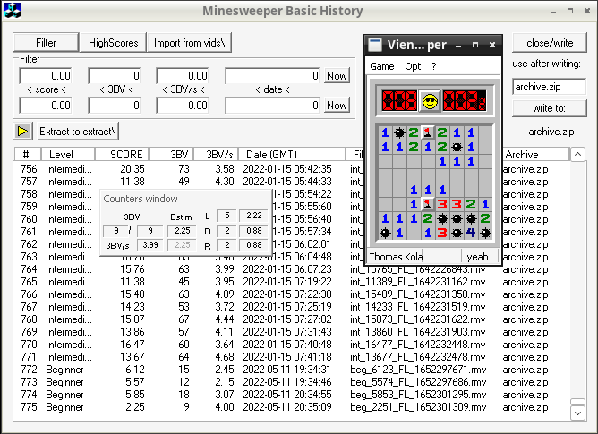
Task: Click the upper Now date button
Action: tap(337, 75)
